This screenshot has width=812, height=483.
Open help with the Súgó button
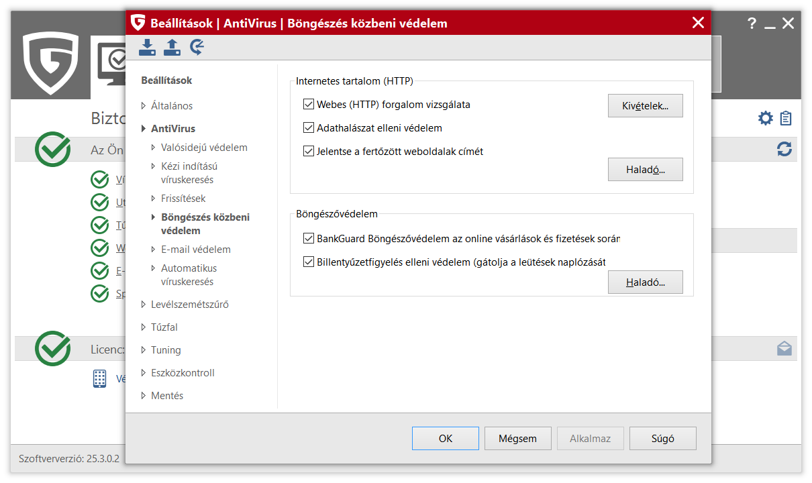[663, 439]
